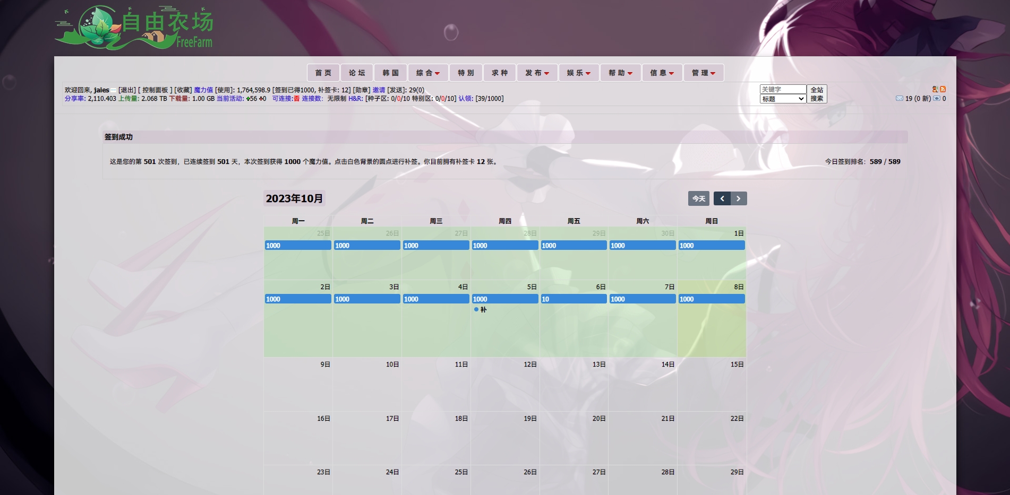Open the friends list icon
Screen dimensions: 1010x495
coord(935,89)
